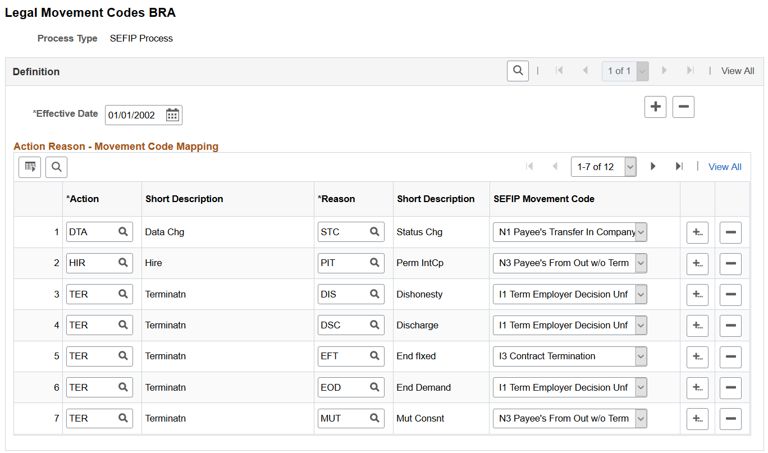Expand the 1-7 of 12 row range dropdown

(x=630, y=167)
